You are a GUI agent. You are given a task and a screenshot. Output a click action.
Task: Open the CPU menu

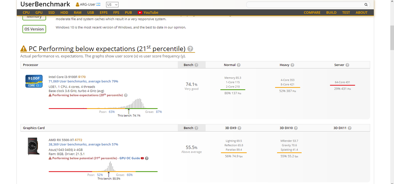[x=26, y=13]
